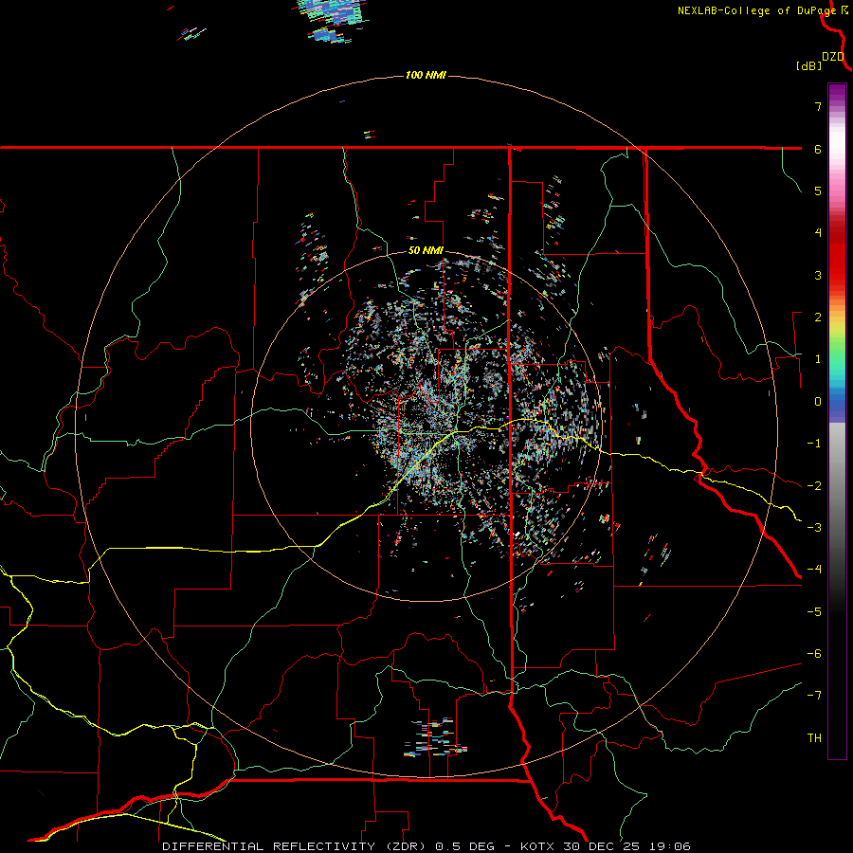Click the [dB] unit label

click(808, 65)
